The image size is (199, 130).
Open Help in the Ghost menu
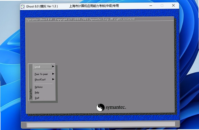click(37, 92)
